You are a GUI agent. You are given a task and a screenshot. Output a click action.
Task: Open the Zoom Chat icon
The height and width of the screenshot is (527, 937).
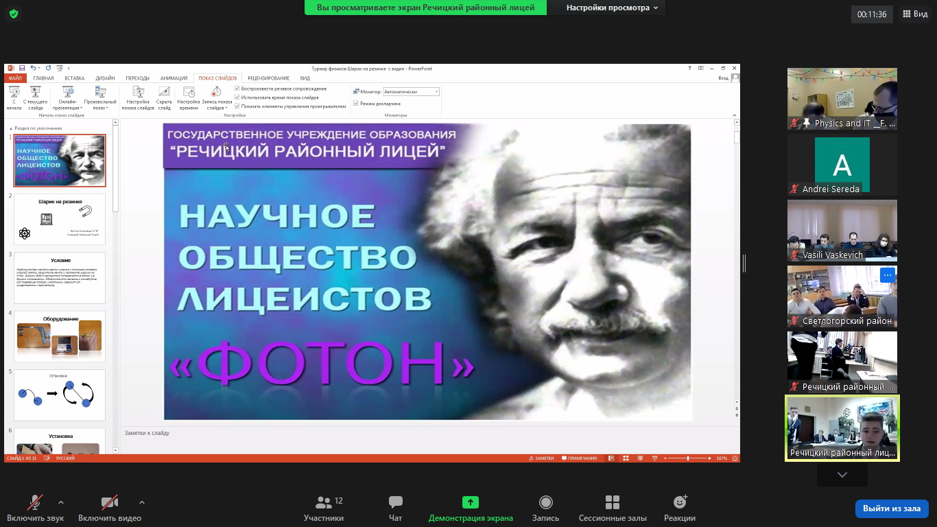[396, 508]
